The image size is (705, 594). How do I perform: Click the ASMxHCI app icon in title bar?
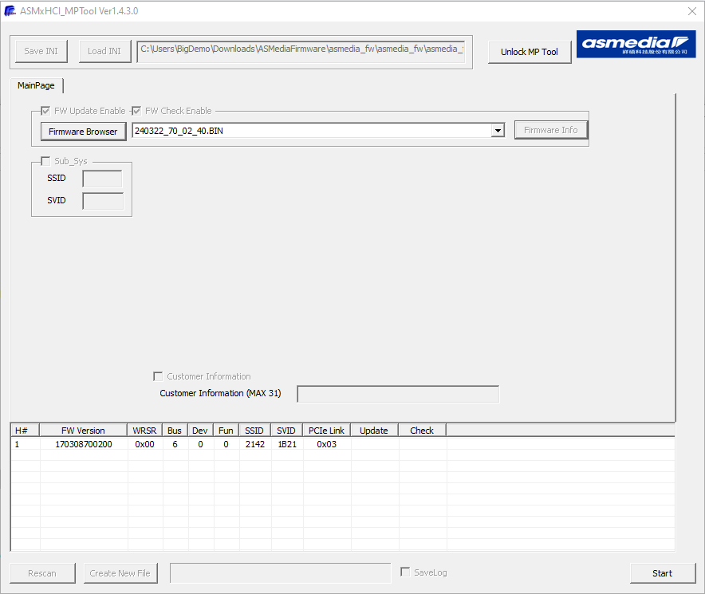pos(10,11)
